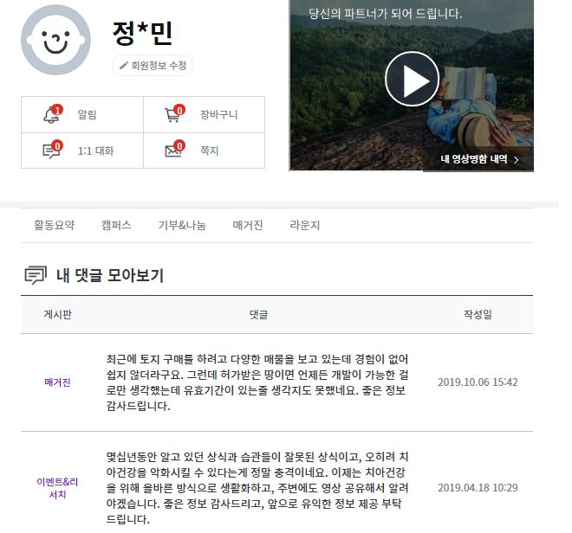The height and width of the screenshot is (533, 572).
Task: Click the video thumbnail with reading person
Action: point(412,86)
